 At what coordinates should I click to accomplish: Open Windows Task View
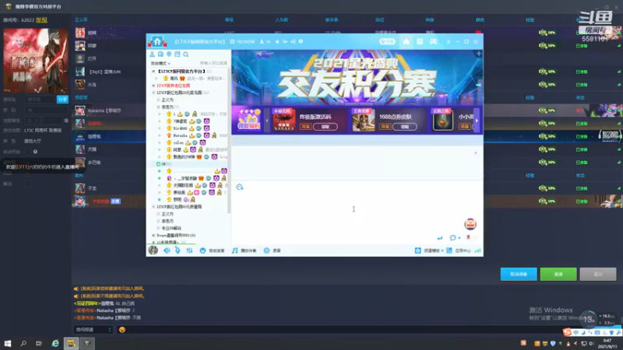(39, 343)
